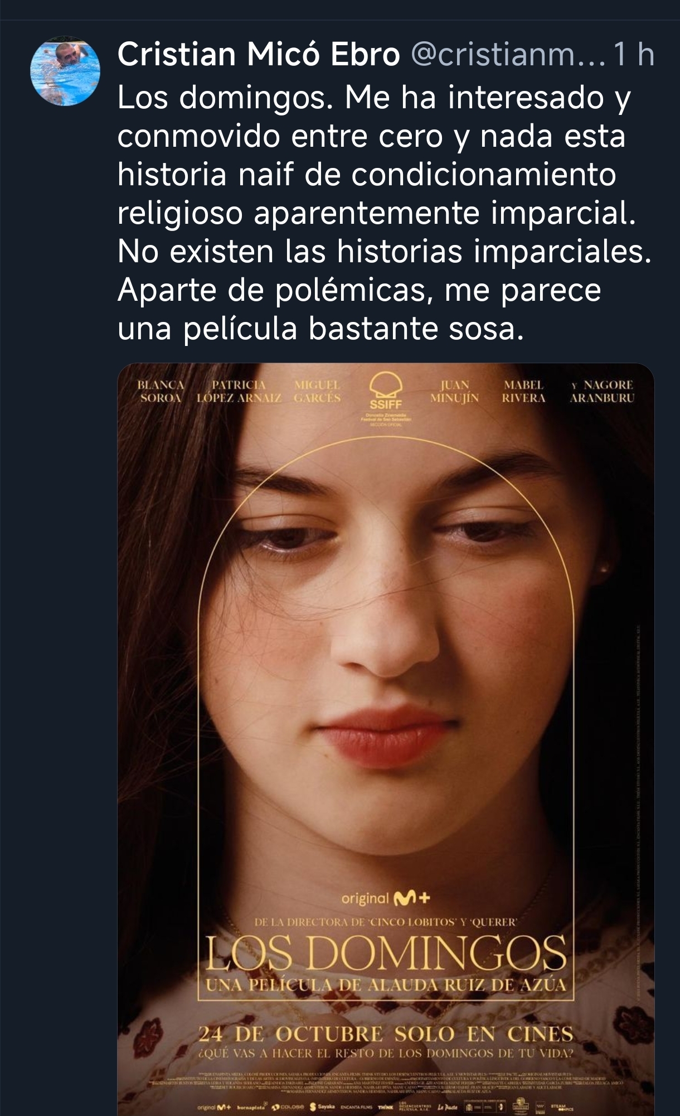Tap Blanca Soroa's name on poster

[161, 391]
